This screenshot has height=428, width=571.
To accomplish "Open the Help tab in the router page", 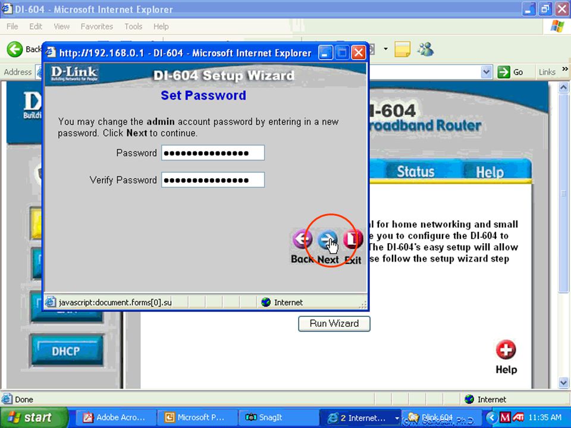I will pos(490,172).
